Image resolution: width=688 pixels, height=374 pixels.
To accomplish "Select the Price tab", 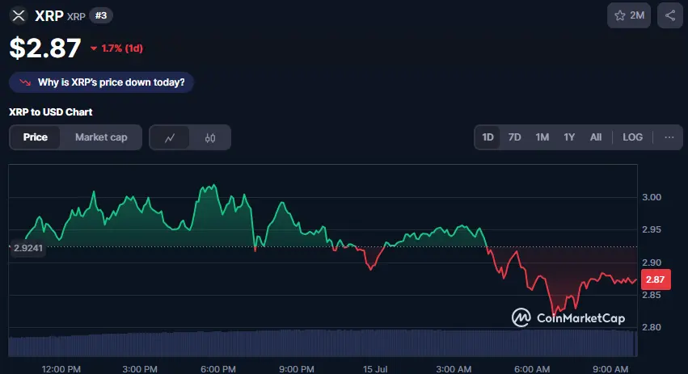I will click(35, 137).
